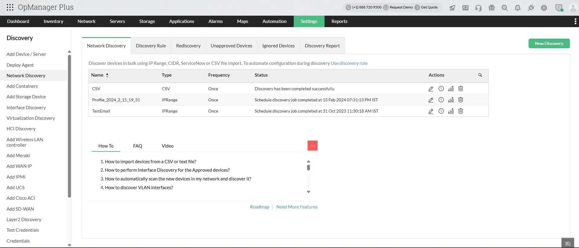The width and height of the screenshot is (579, 248).
Task: Open the Discovery Report tab
Action: 322,46
